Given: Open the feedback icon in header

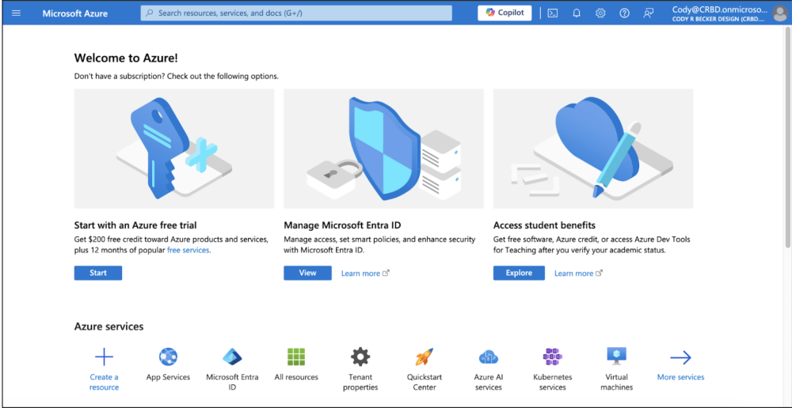Looking at the screenshot, I should click(649, 13).
